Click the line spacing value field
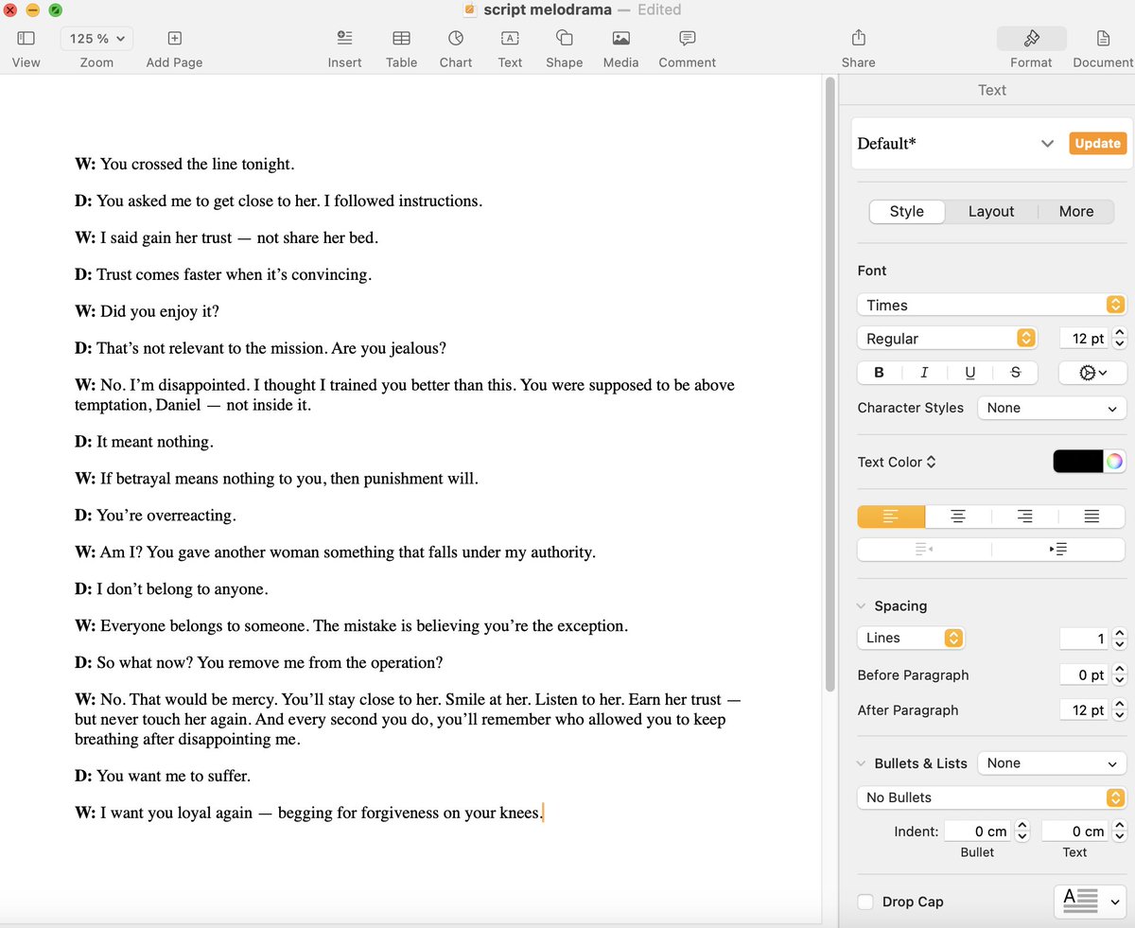The height and width of the screenshot is (928, 1135). [1083, 639]
